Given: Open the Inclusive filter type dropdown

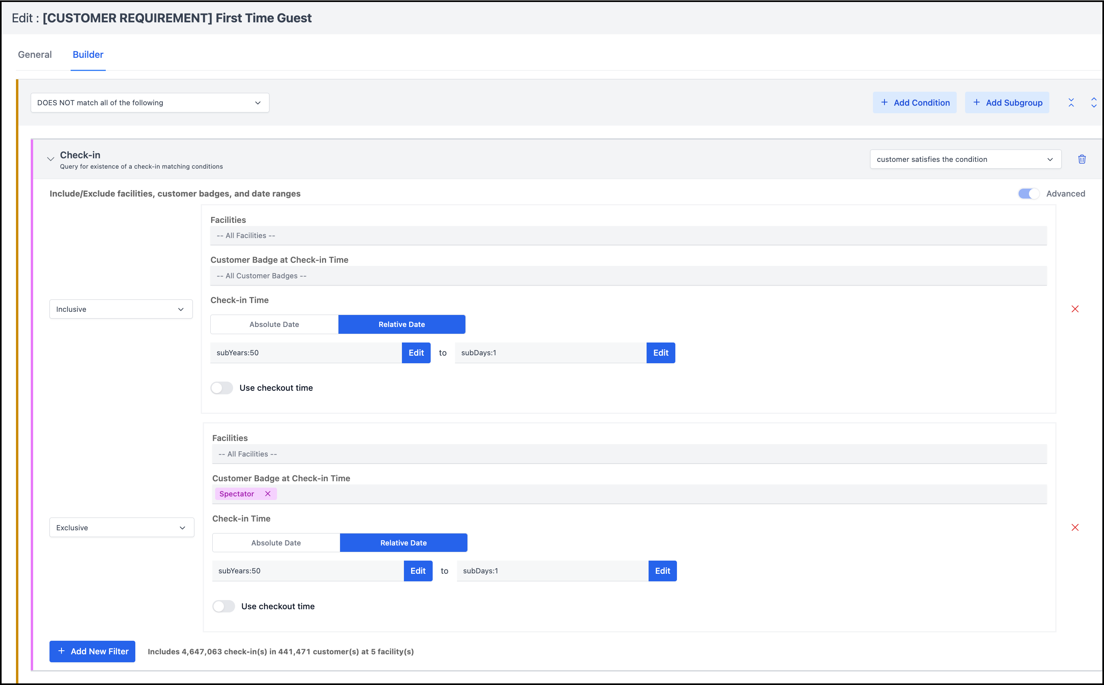Looking at the screenshot, I should 121,309.
